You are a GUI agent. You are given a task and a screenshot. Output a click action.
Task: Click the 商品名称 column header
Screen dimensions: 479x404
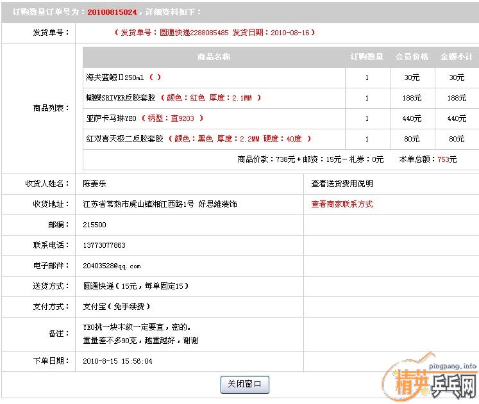(214, 57)
